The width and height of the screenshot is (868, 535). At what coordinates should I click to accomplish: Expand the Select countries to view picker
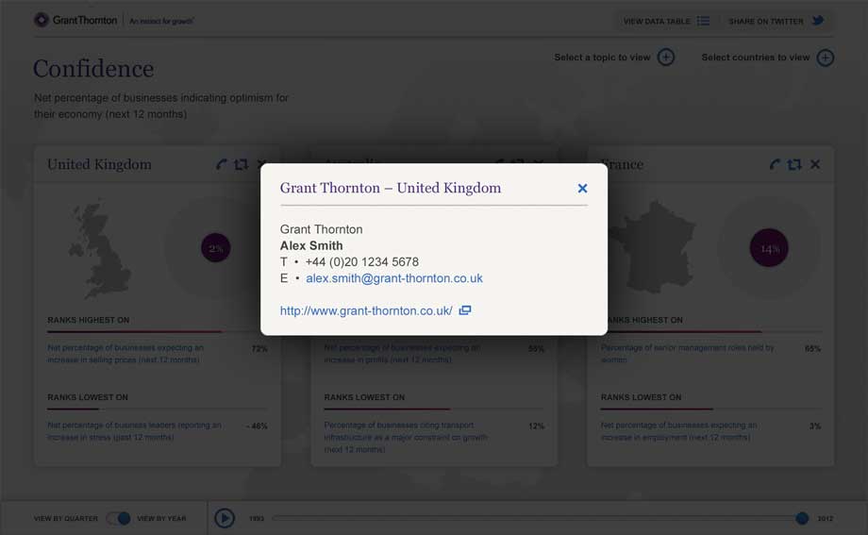tap(825, 58)
